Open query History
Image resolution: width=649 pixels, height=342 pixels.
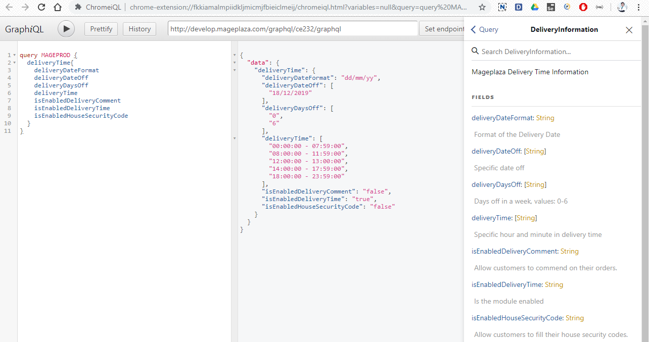pyautogui.click(x=140, y=29)
